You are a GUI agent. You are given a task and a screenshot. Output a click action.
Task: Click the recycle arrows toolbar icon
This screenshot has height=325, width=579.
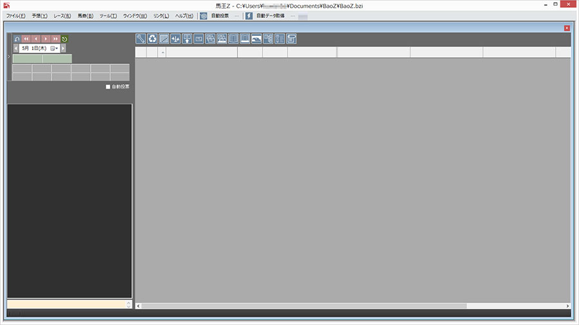tap(152, 39)
